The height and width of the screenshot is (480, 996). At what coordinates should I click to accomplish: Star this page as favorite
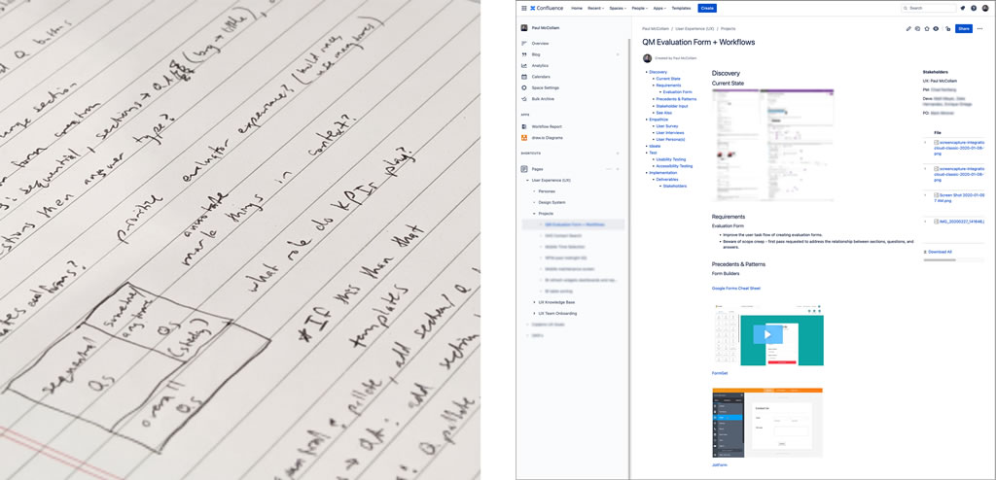tap(926, 29)
